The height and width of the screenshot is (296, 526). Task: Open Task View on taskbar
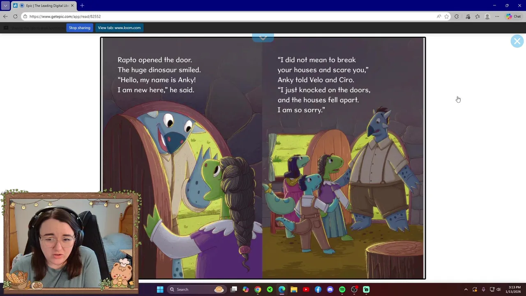point(234,289)
